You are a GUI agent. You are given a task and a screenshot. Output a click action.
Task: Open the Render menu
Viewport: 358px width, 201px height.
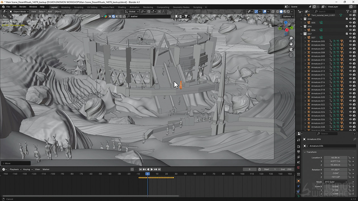23,7
